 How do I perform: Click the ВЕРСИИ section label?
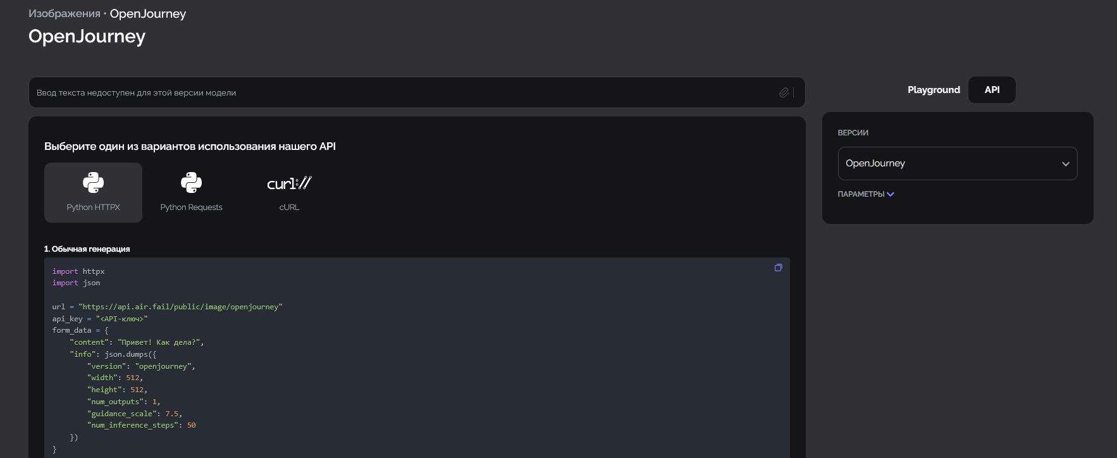853,133
